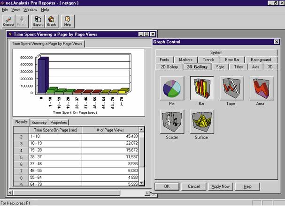
Task: Pick the Scatter chart type
Action: click(x=172, y=122)
